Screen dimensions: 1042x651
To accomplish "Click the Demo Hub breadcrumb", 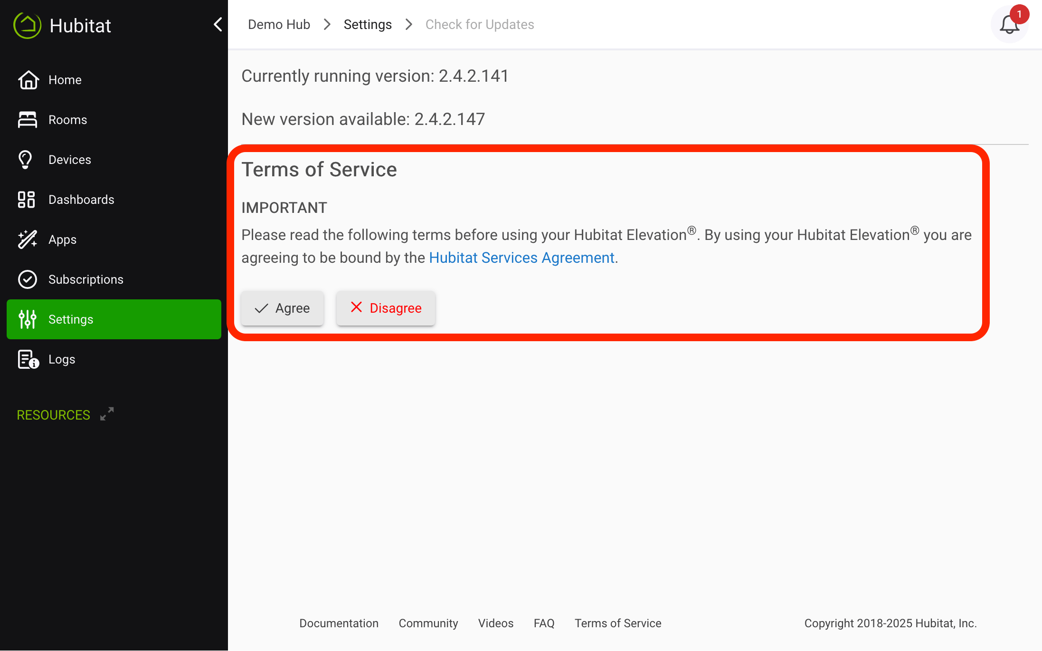I will pos(279,24).
